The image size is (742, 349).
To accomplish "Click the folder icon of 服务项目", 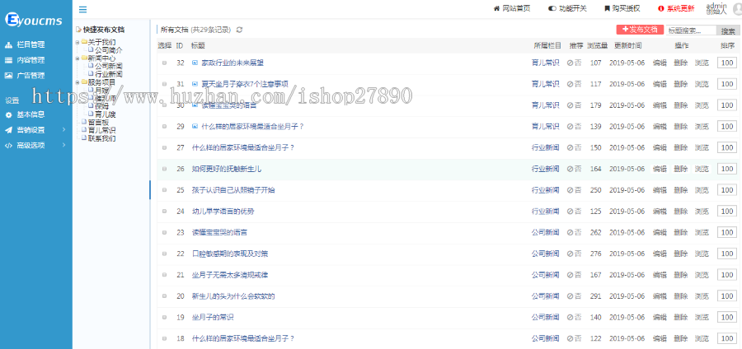I will tap(84, 81).
